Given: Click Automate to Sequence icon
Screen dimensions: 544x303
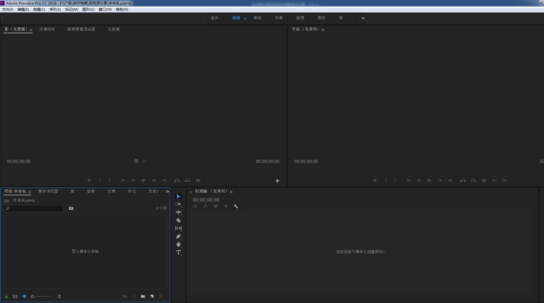Looking at the screenshot, I should click(125, 296).
